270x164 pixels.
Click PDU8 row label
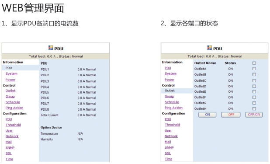pos(45,109)
